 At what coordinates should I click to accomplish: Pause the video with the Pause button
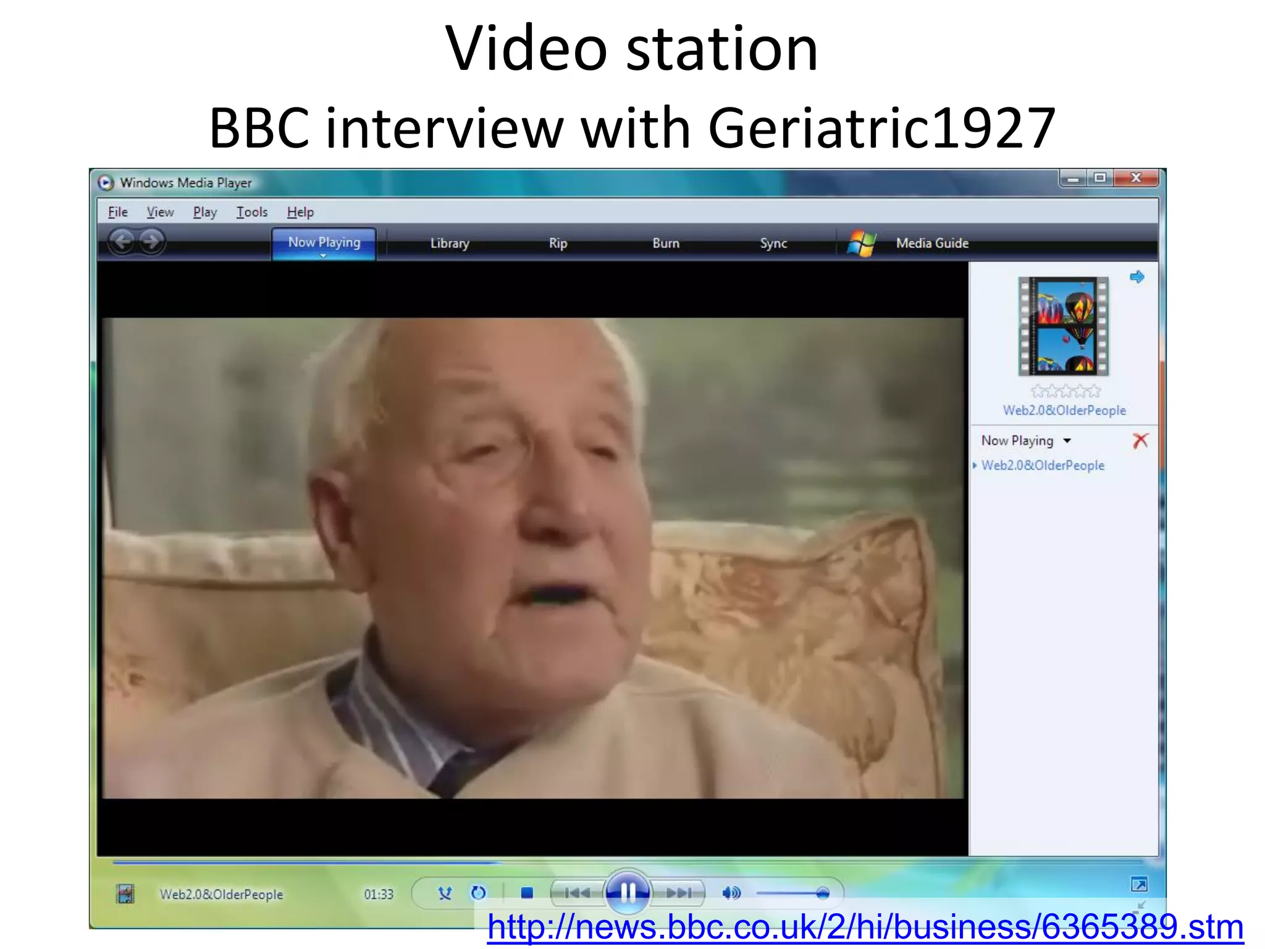(628, 892)
